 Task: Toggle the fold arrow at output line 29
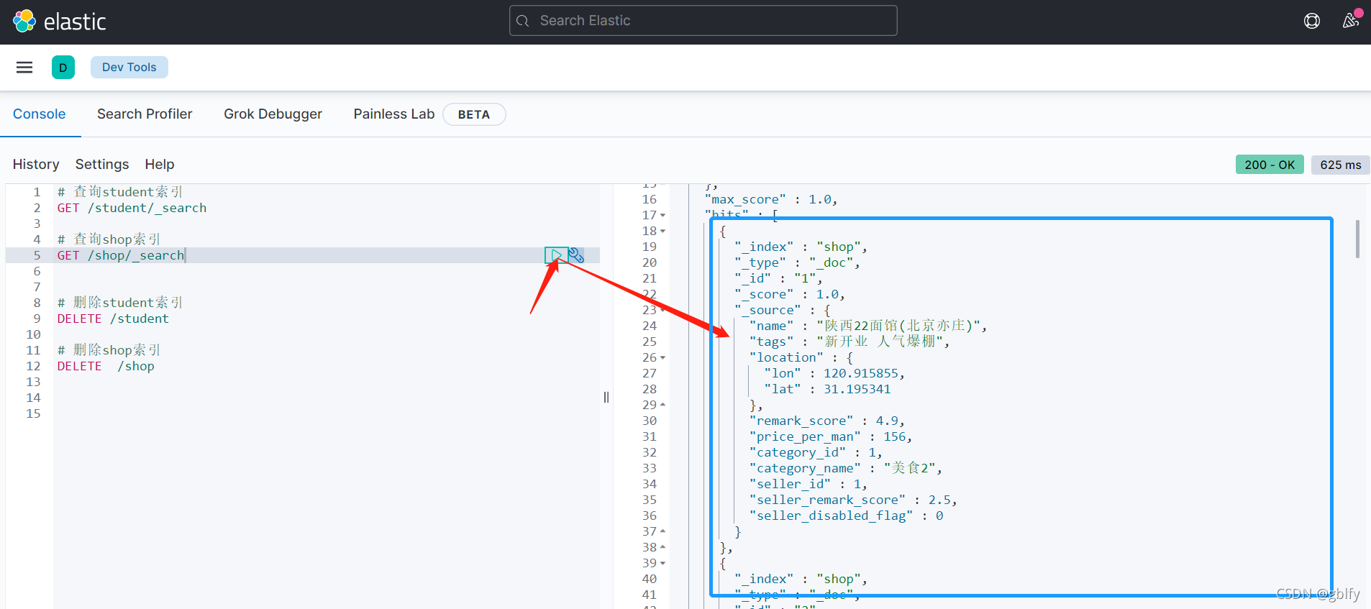click(663, 405)
